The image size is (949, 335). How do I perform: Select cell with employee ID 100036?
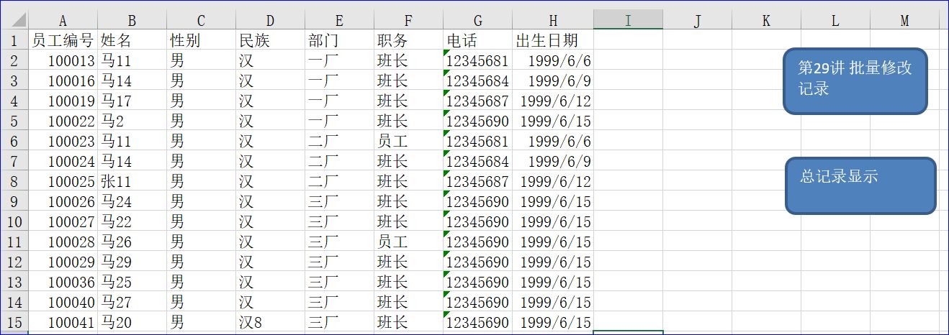click(63, 282)
